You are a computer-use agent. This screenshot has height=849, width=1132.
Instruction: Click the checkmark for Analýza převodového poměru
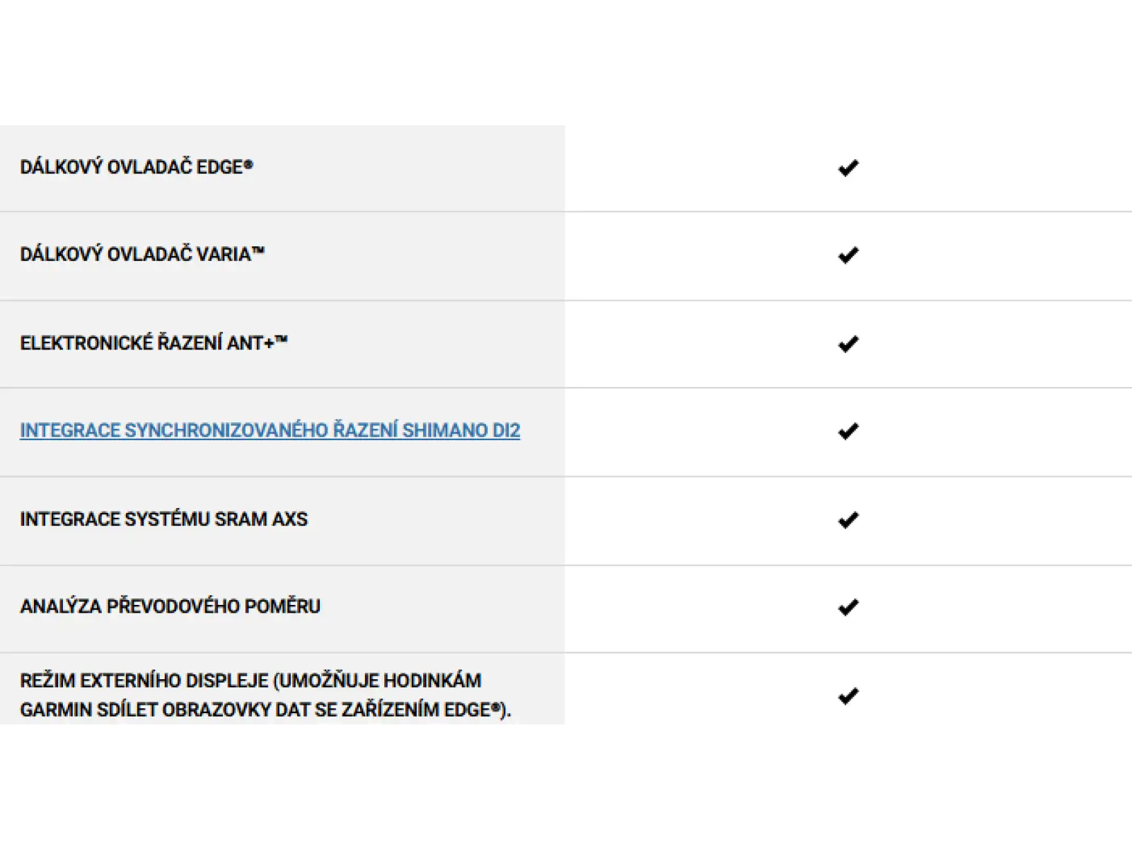[x=848, y=607]
